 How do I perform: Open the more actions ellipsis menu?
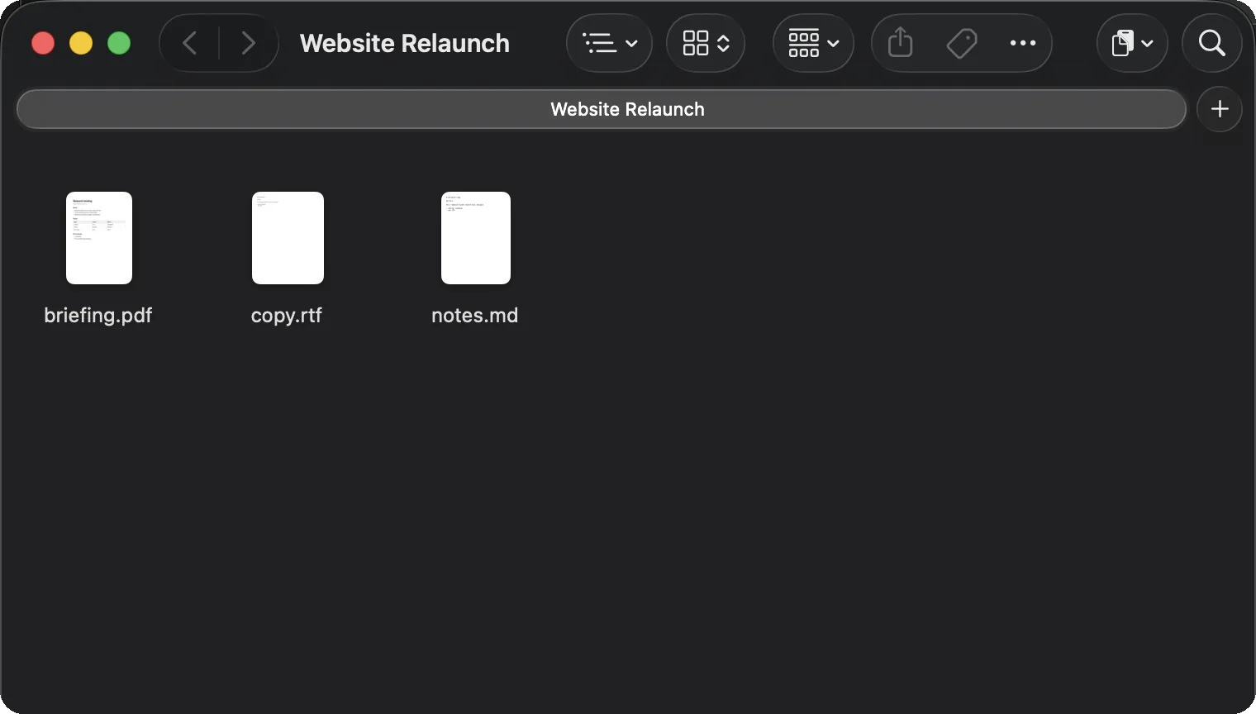pos(1023,43)
